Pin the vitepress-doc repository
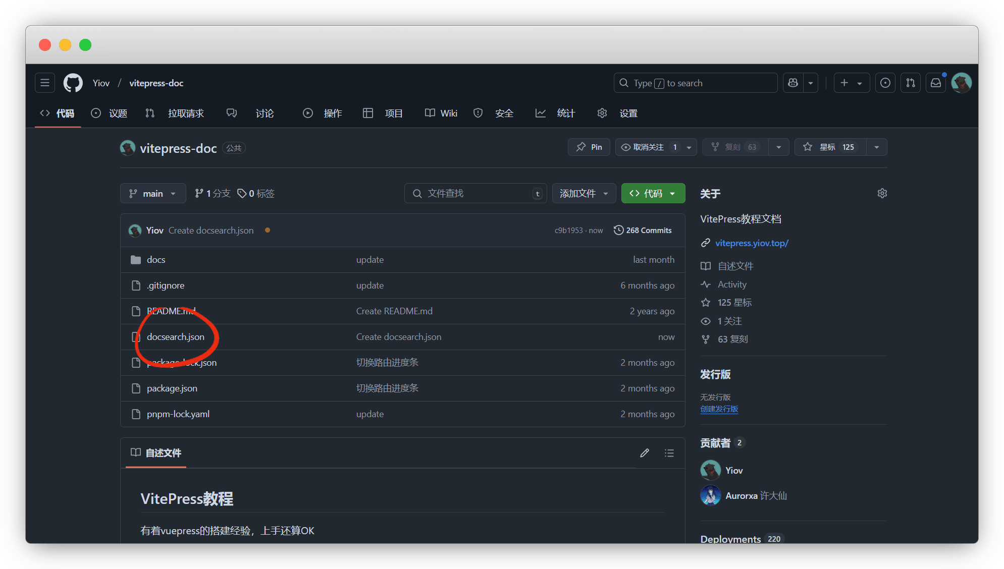 pos(589,147)
